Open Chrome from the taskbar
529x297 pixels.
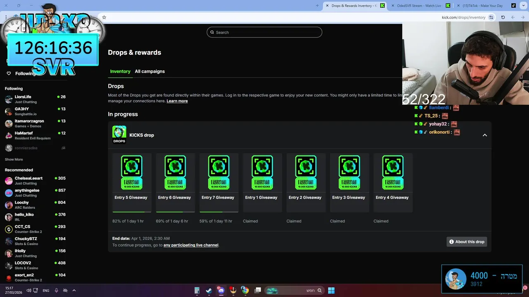pos(245,290)
